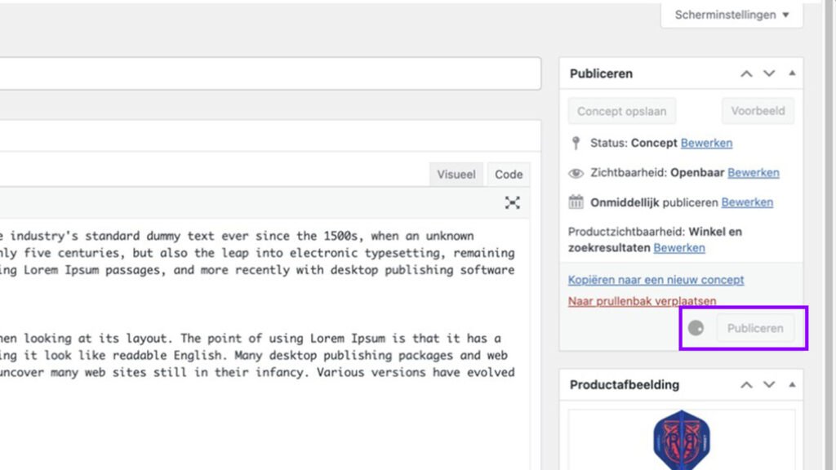Click Naar prullenbak verplaatsen
The width and height of the screenshot is (836, 470).
(x=642, y=300)
